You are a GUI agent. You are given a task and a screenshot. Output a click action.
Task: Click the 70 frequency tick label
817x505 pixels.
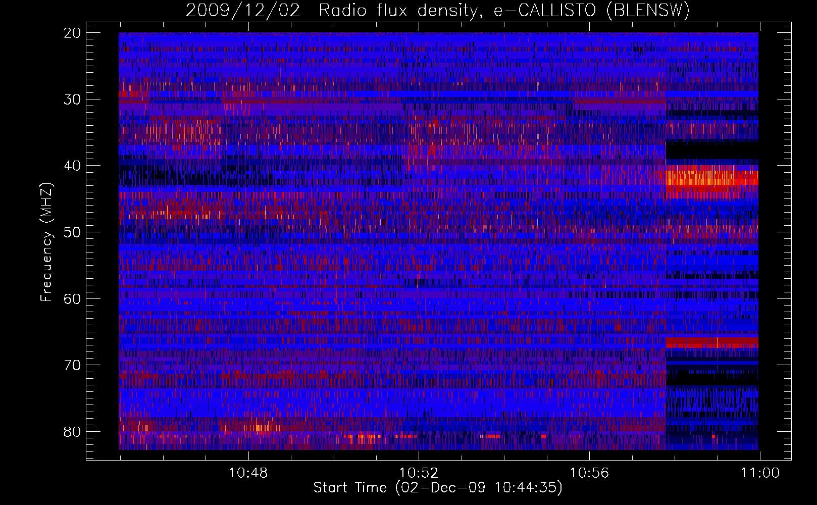[72, 365]
